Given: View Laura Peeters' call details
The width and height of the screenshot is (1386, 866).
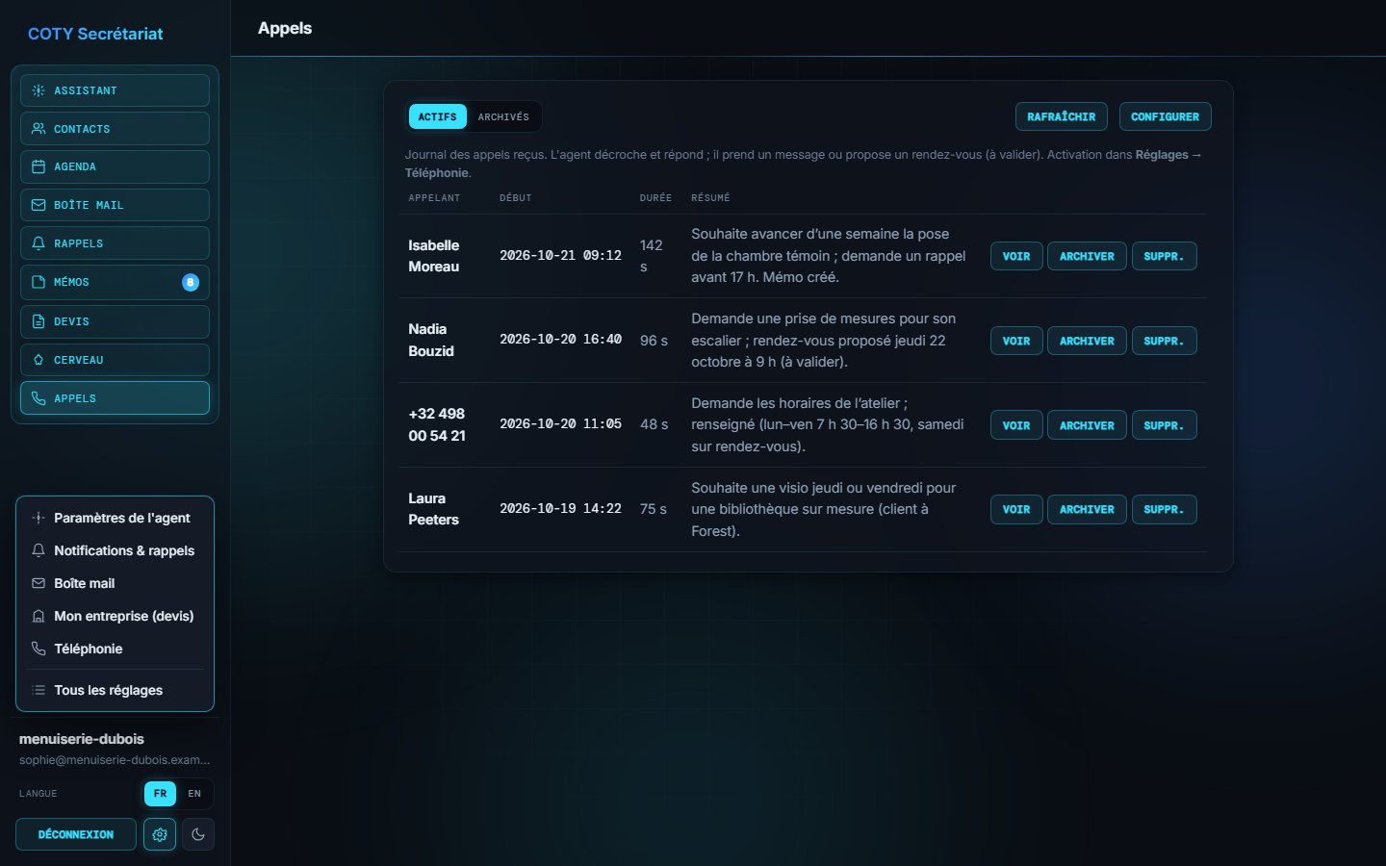Looking at the screenshot, I should tap(1016, 509).
